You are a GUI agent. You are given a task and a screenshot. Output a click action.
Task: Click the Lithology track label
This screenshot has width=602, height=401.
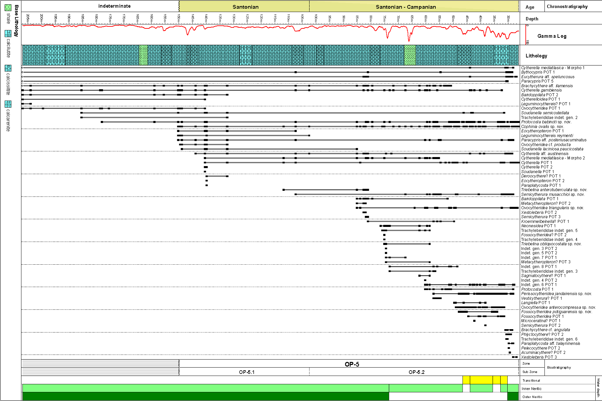tap(536, 56)
